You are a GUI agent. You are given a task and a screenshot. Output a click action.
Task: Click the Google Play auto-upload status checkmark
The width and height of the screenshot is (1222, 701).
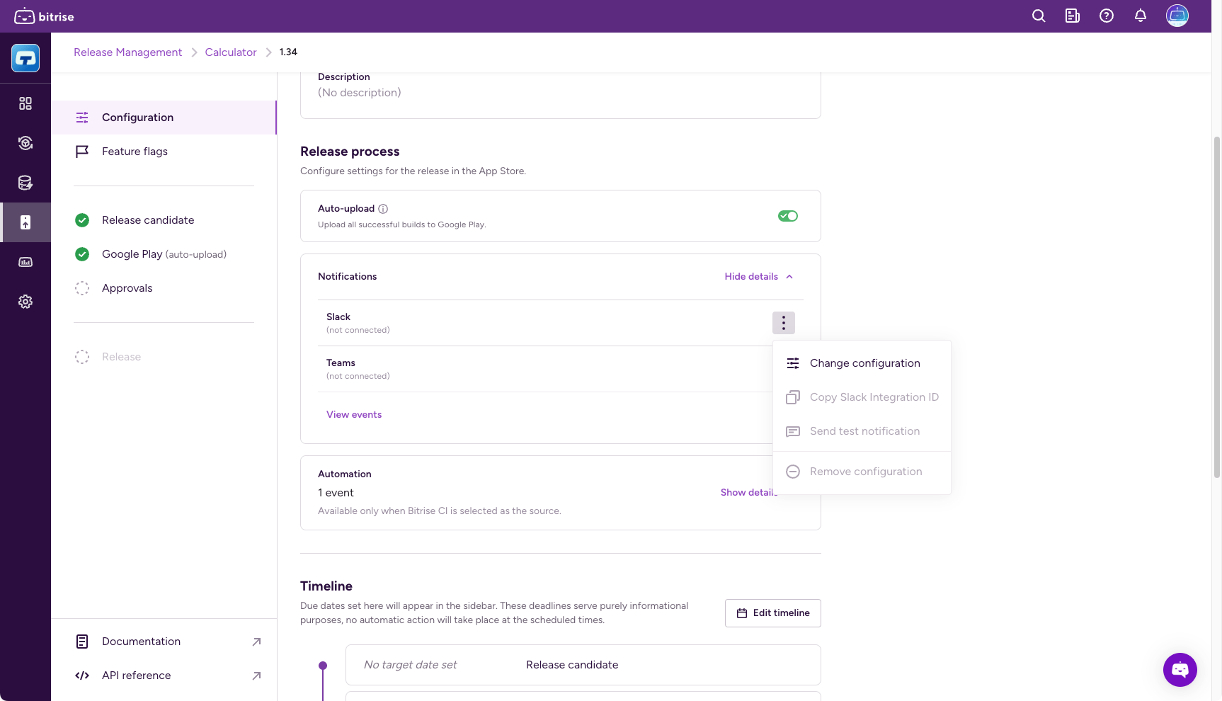coord(82,254)
